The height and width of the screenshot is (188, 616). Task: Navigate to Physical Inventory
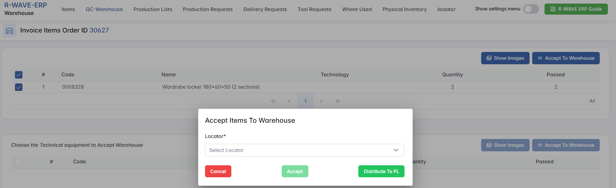404,9
